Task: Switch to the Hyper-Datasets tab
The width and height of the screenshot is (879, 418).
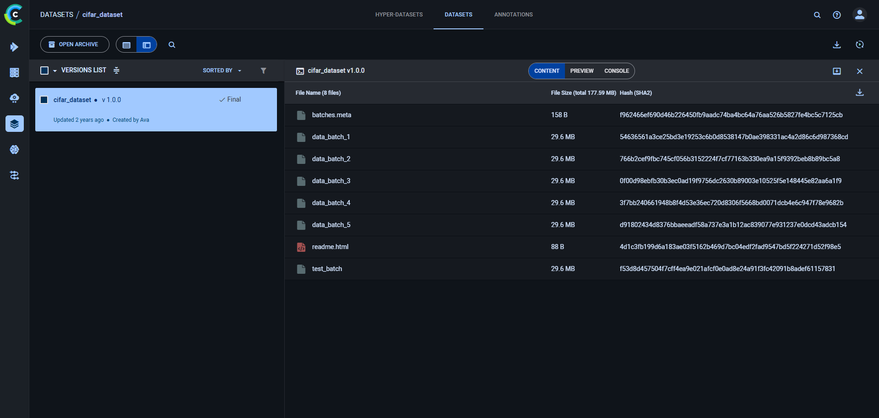Action: click(399, 15)
